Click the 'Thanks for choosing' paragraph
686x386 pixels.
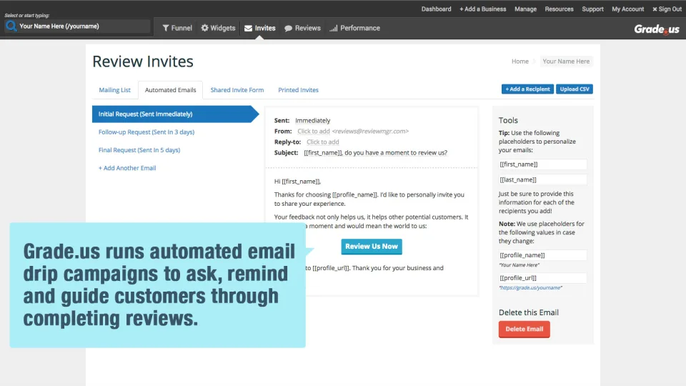(x=369, y=199)
